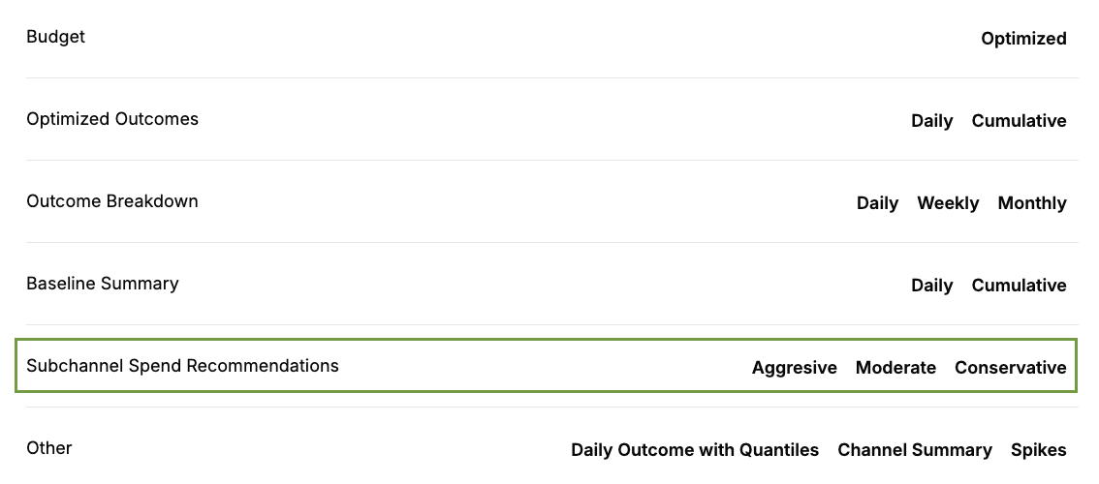Select Conservative subchannel spend recommendation
The height and width of the screenshot is (484, 1099).
pyautogui.click(x=1010, y=368)
